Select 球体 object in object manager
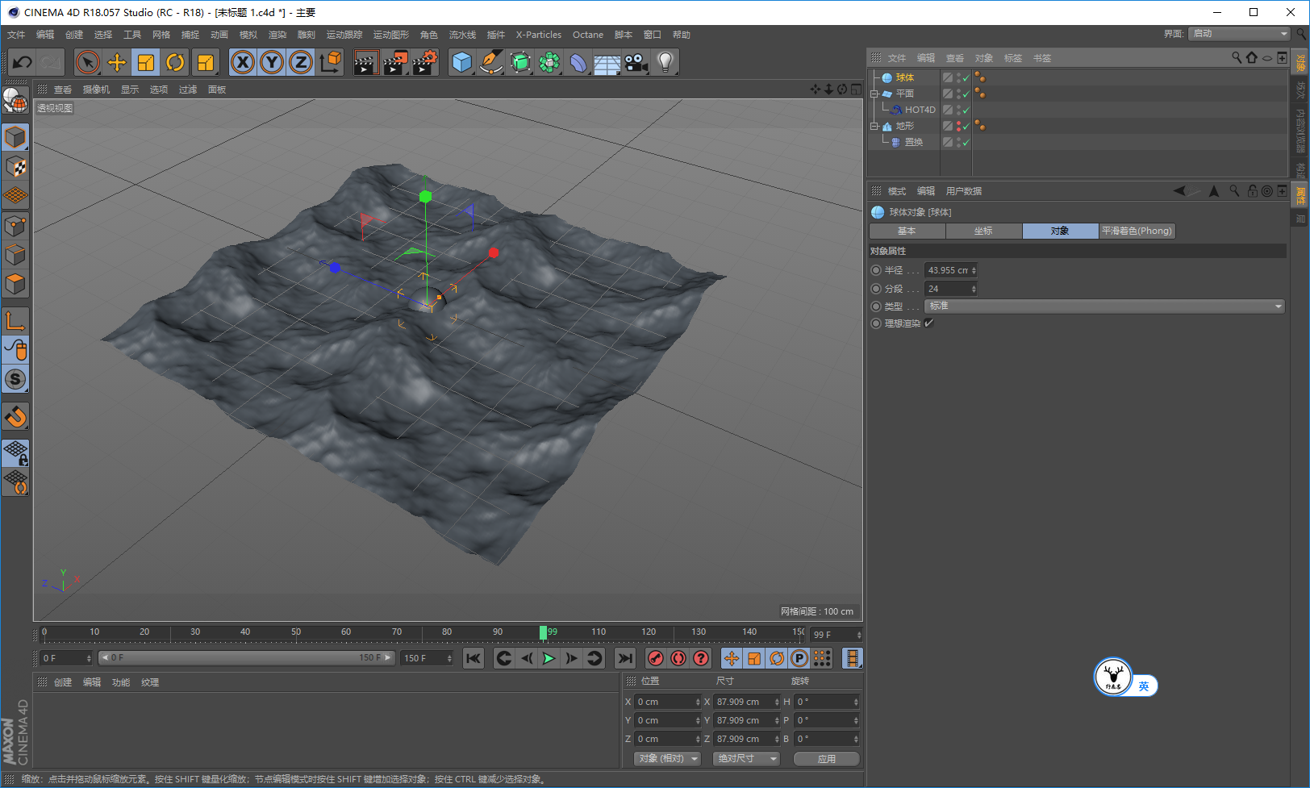Screen dimensions: 1310x788 (905, 77)
